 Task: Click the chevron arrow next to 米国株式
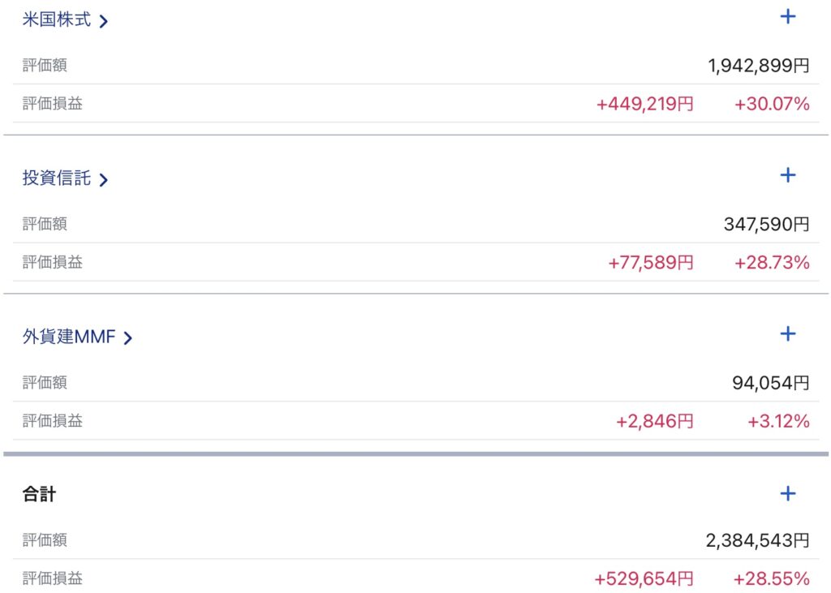click(103, 22)
